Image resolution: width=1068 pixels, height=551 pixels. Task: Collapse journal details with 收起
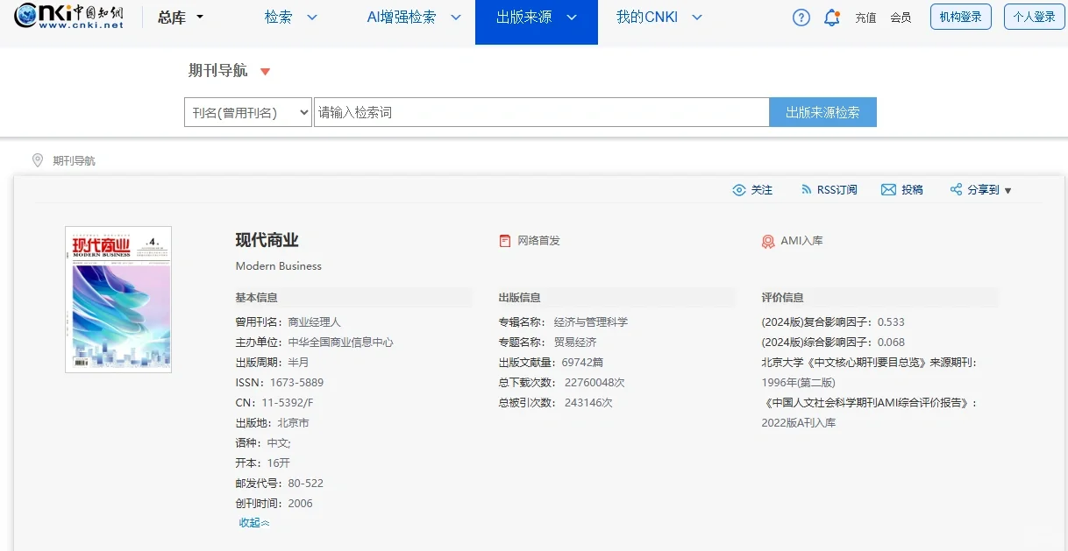coord(254,523)
